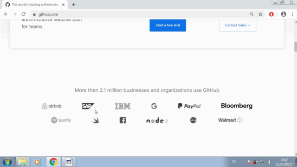This screenshot has width=297, height=167.
Task: Click the PayPal logo
Action: pyautogui.click(x=189, y=106)
